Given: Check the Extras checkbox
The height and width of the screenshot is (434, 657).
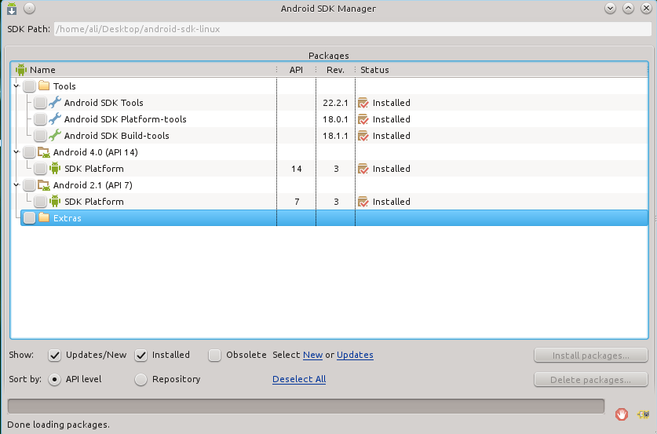Looking at the screenshot, I should point(29,218).
